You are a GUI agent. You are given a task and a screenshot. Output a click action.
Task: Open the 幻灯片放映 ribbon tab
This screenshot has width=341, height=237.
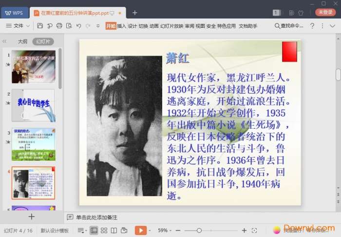171,26
